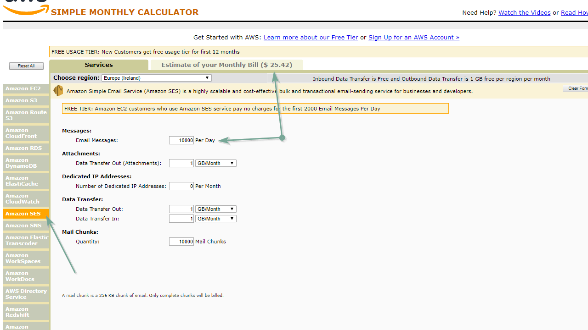Click the attachments Data Transfer Out field
Image resolution: width=588 pixels, height=330 pixels.
click(x=181, y=163)
